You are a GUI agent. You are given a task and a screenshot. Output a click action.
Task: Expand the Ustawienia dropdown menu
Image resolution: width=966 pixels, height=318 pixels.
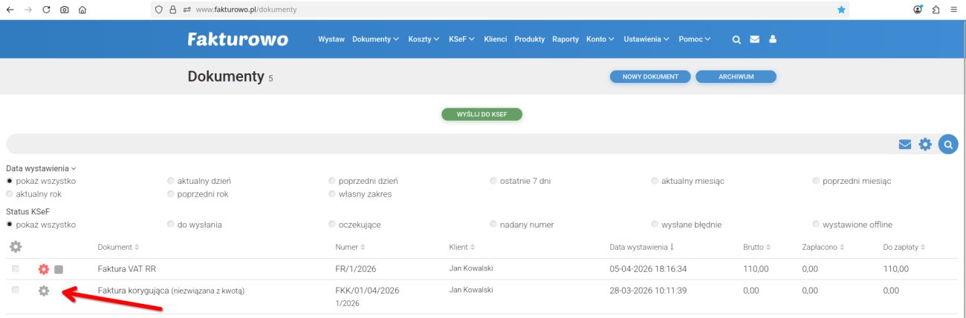pos(646,39)
